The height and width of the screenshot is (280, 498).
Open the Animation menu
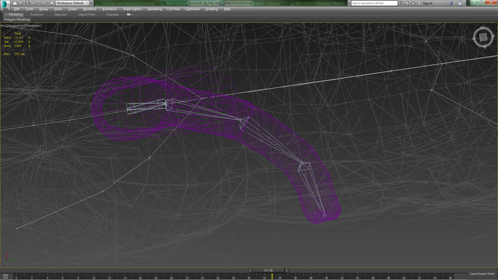coord(110,9)
